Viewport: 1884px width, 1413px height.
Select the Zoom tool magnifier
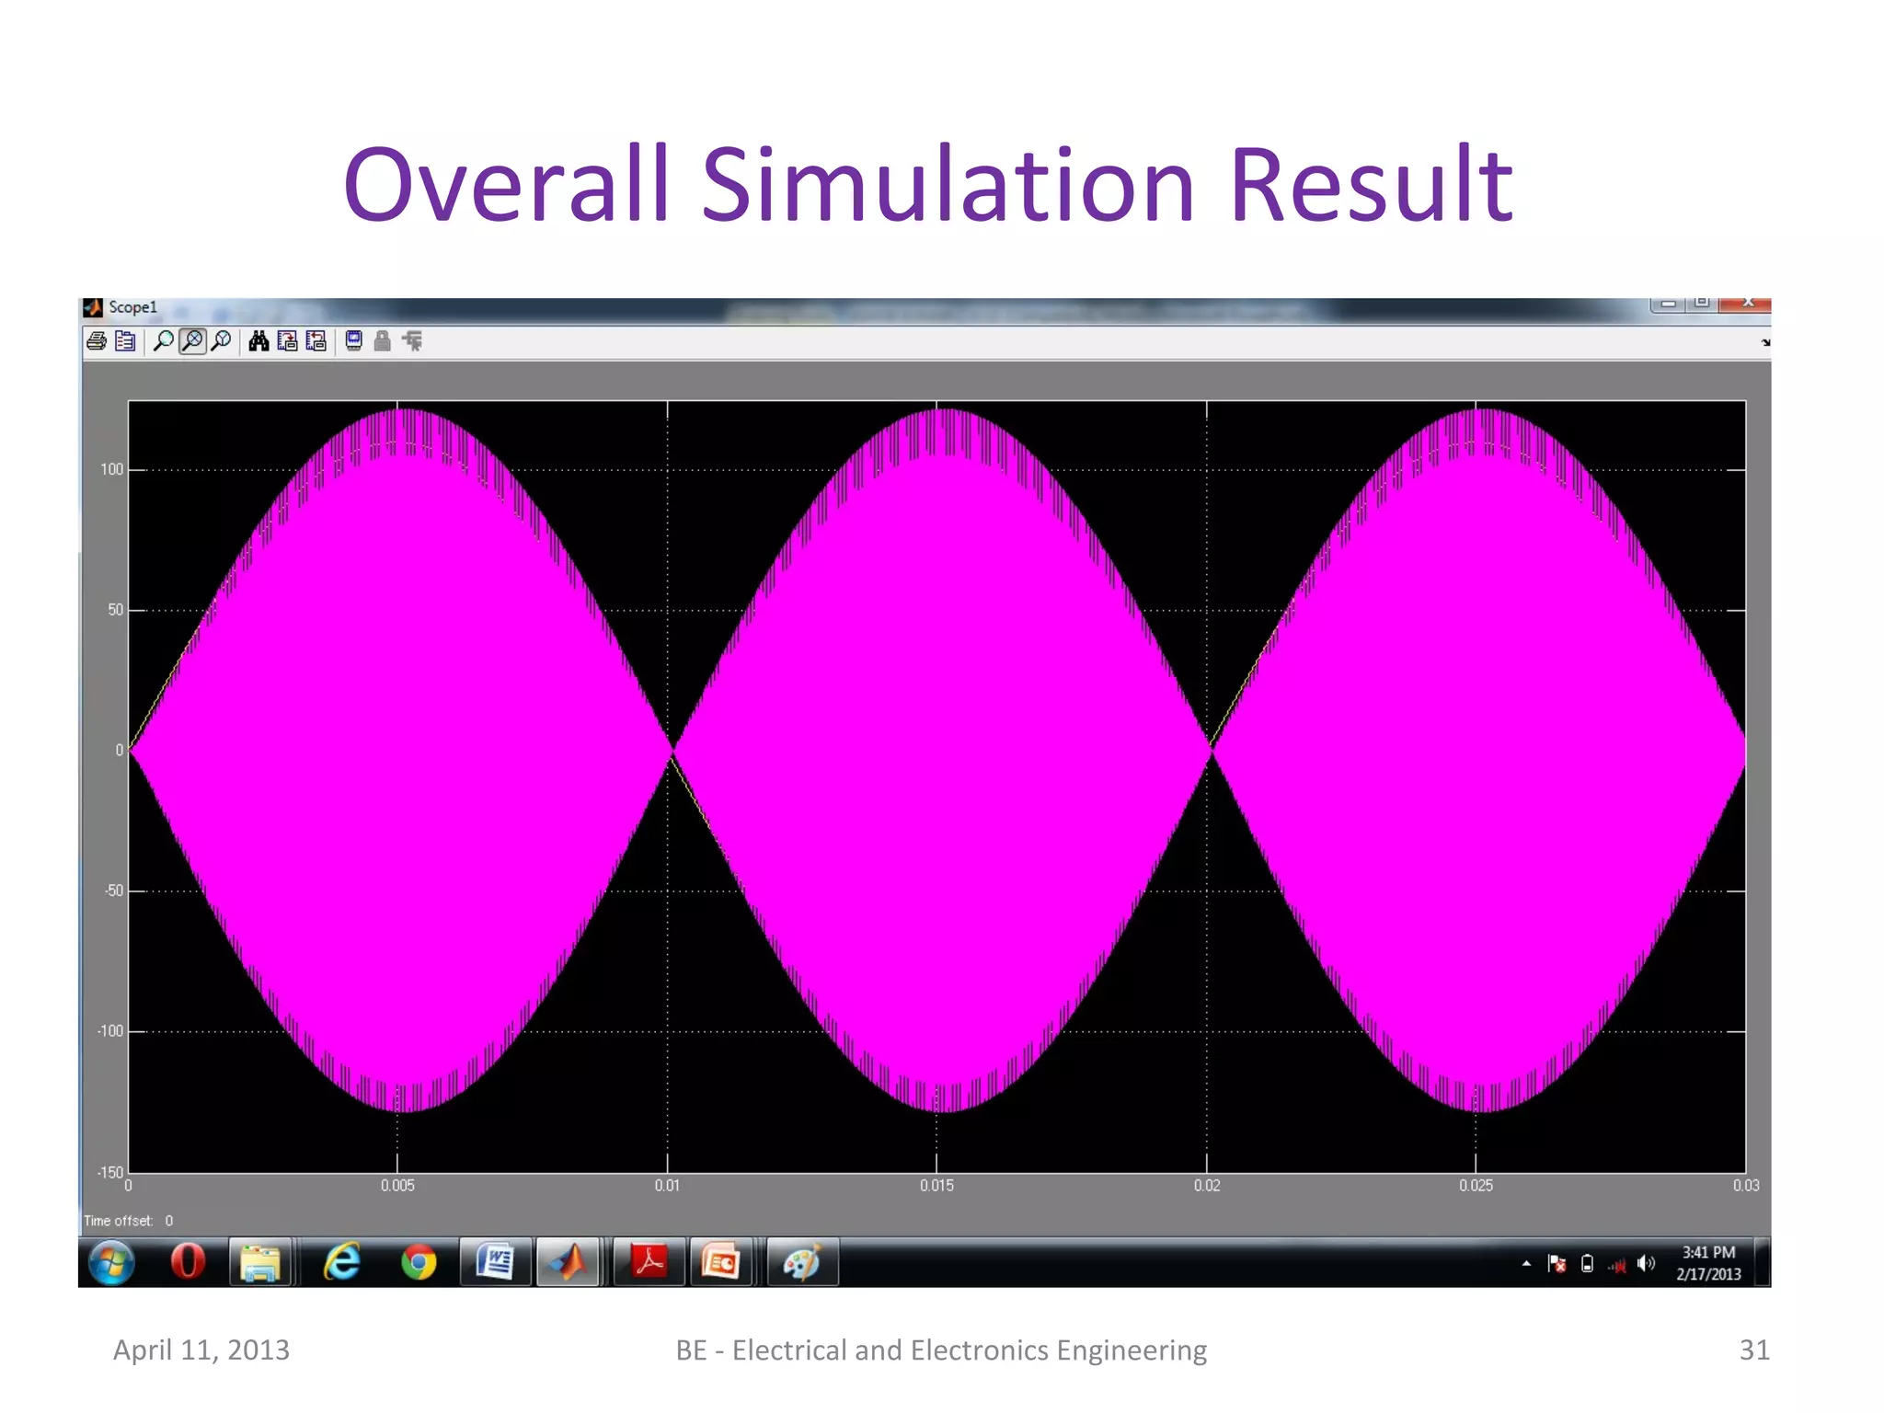pyautogui.click(x=163, y=342)
